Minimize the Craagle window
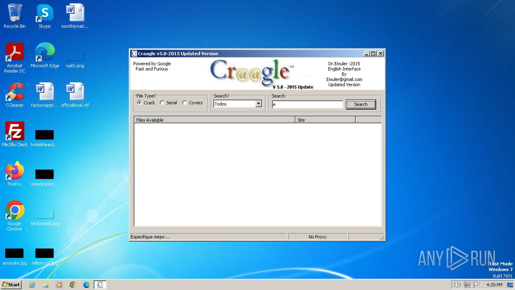Image resolution: width=515 pixels, height=290 pixels. [x=367, y=54]
